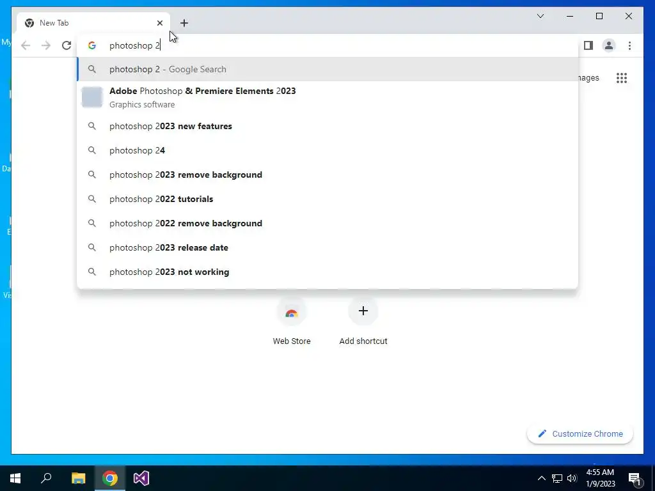Viewport: 655px width, 491px height.
Task: Click search icon beside 'photoshop 2023 not working'
Action: click(x=92, y=272)
